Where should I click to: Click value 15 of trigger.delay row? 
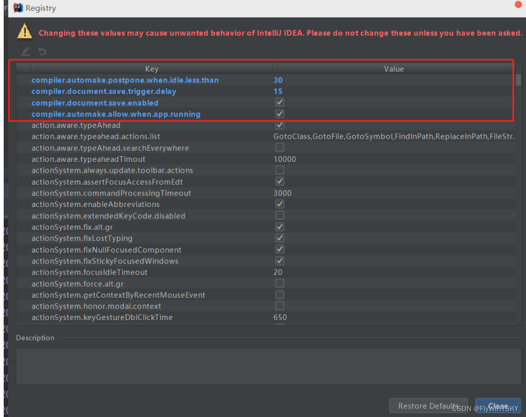278,91
